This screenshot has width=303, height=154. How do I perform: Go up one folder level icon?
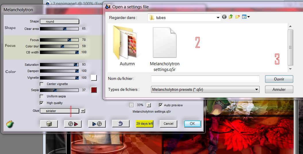point(231,17)
